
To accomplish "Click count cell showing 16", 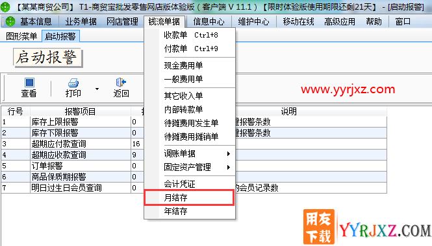I will point(138,144).
